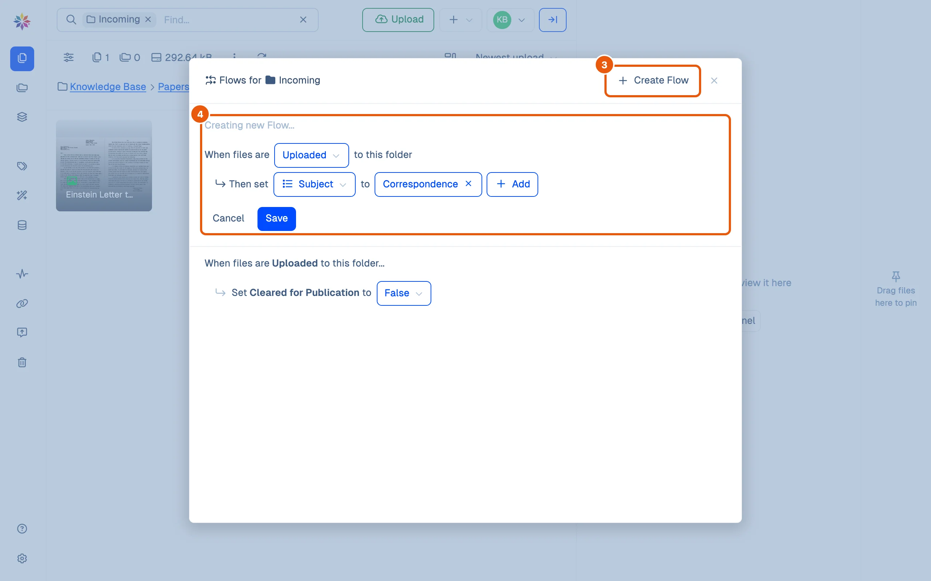Click the collapse panel arrow button
This screenshot has height=581, width=931.
click(x=552, y=20)
